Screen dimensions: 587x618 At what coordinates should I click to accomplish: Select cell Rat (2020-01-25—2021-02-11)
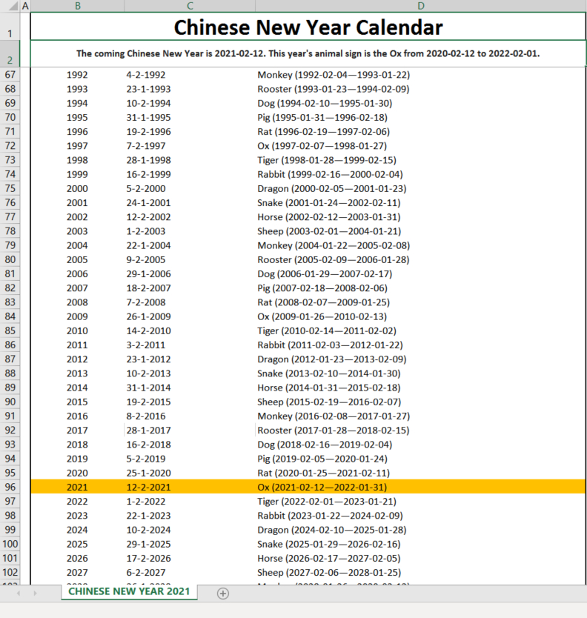tap(421, 473)
